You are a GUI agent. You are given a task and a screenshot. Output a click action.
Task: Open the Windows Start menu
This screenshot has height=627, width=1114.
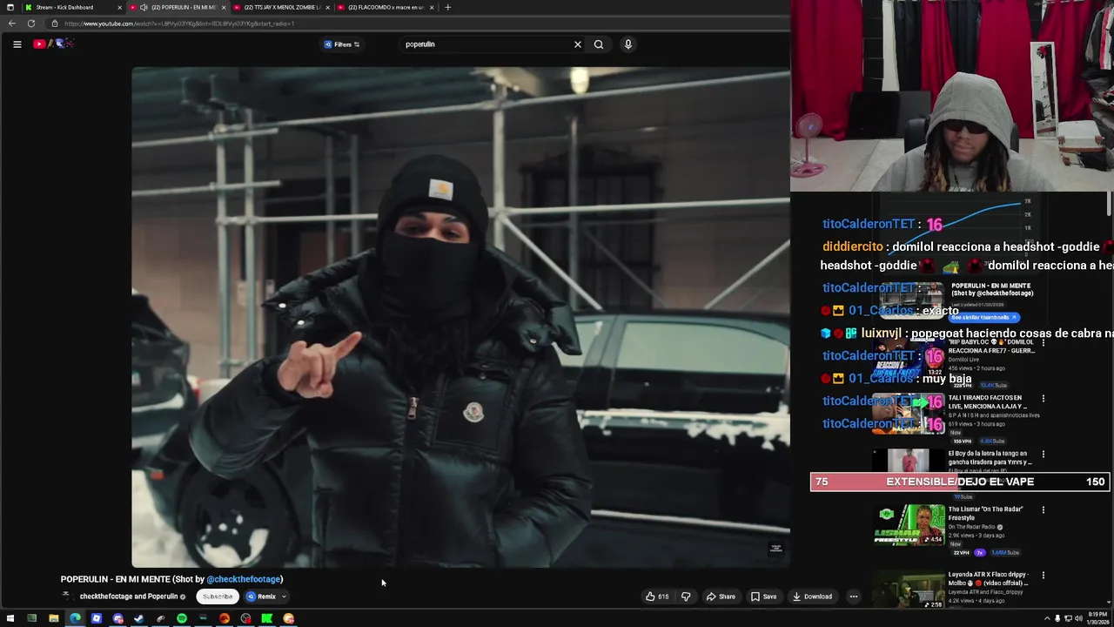(x=10, y=619)
